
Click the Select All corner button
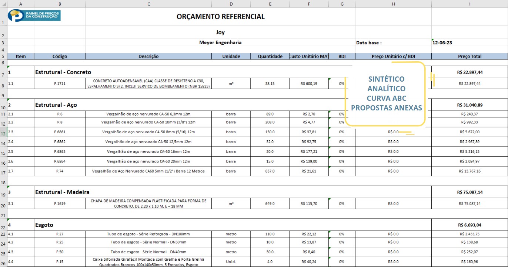pos(4,4)
